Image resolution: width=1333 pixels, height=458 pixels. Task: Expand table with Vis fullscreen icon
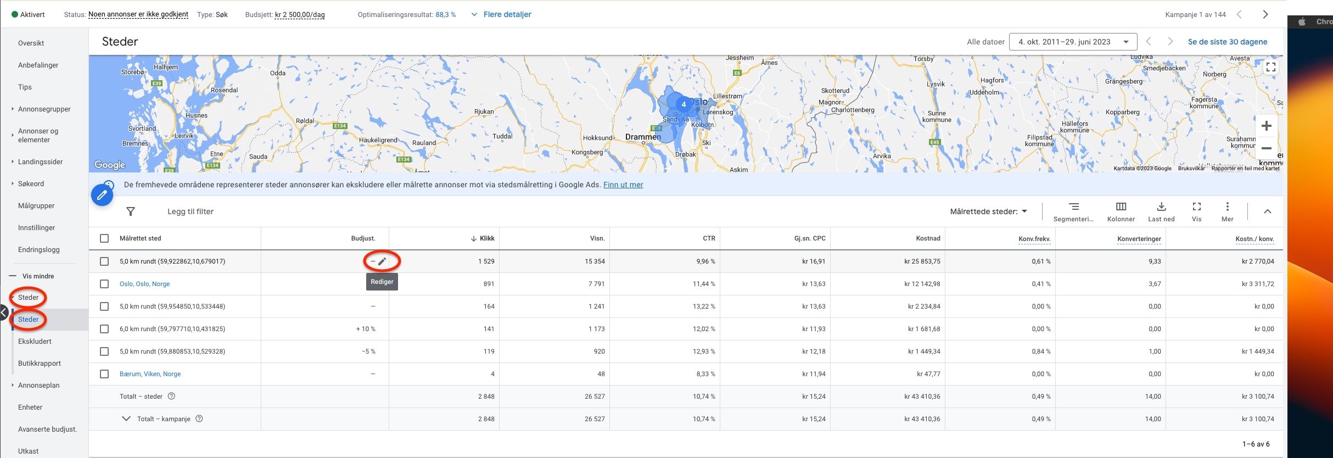coord(1197,211)
